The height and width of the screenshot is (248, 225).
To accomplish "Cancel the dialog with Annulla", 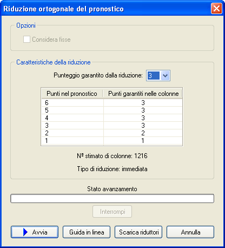I will pos(190,232).
